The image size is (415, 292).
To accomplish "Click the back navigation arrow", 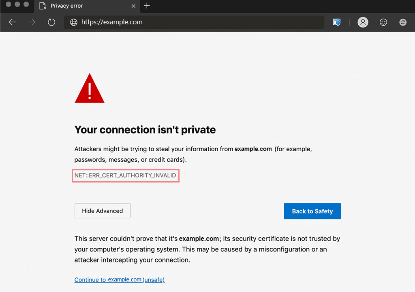I will pos(12,22).
